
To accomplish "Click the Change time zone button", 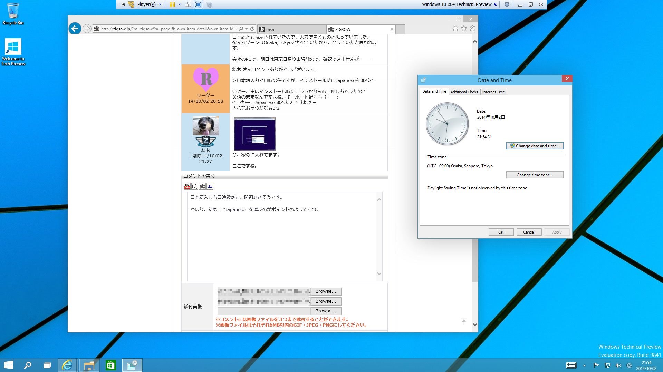I will pyautogui.click(x=535, y=175).
